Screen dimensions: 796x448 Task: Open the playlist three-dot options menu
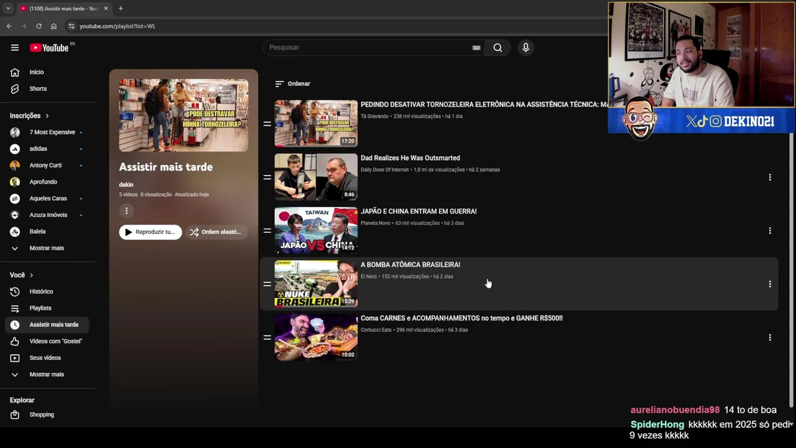click(126, 211)
